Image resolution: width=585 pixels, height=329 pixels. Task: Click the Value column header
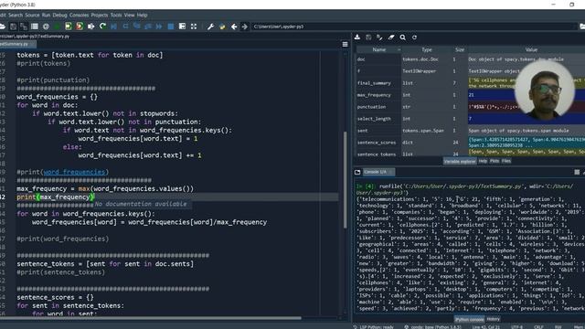point(531,49)
